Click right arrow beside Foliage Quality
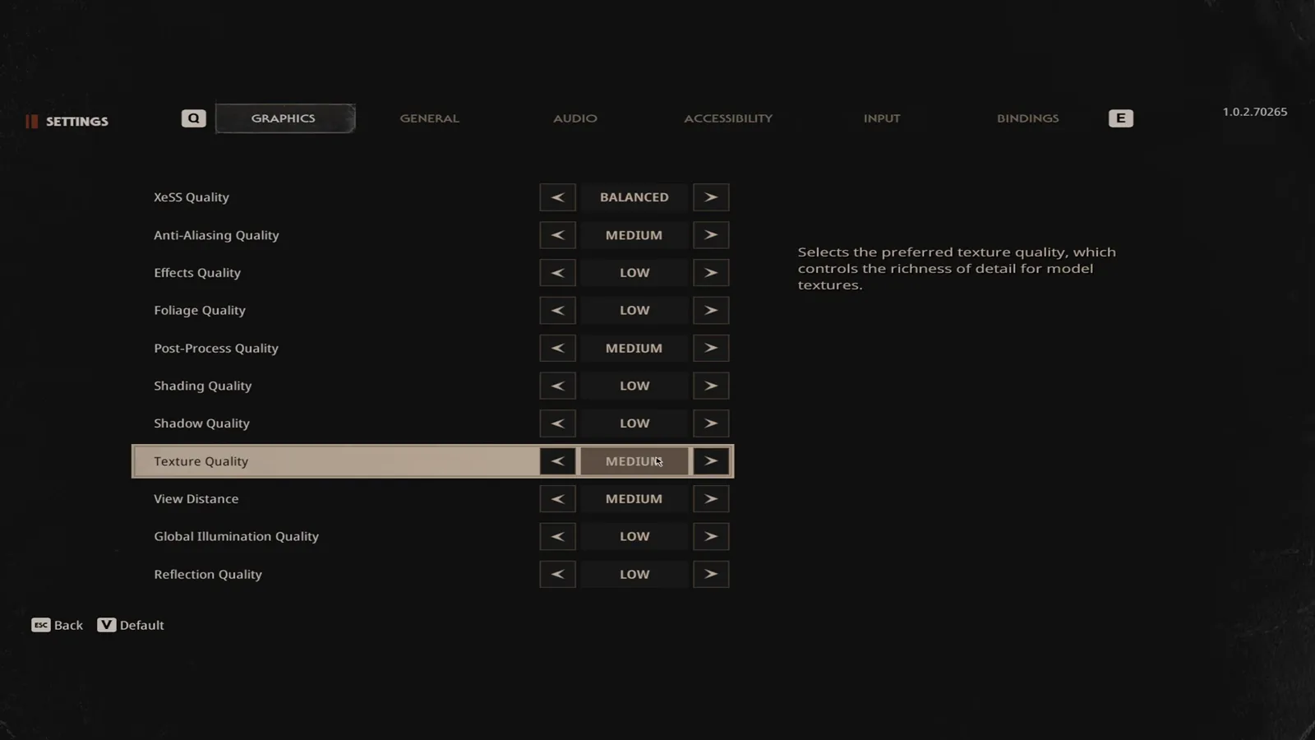This screenshot has width=1315, height=740. [x=711, y=311]
